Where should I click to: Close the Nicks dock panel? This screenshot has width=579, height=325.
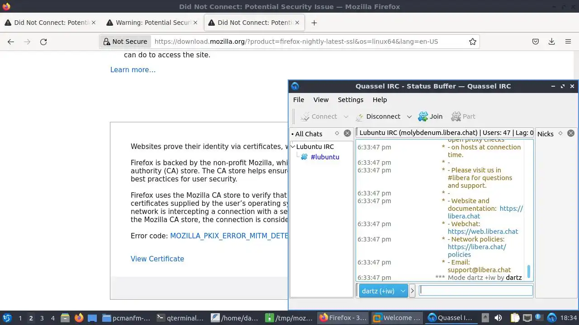click(571, 133)
